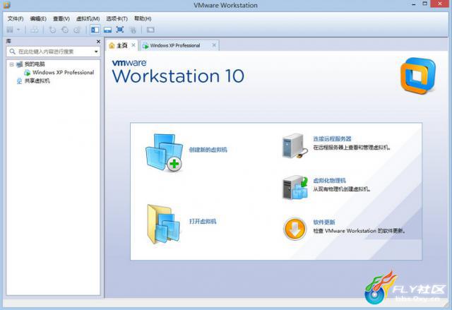The width and height of the screenshot is (452, 310).
Task: Click the home icon on 主页 tab
Action: click(112, 45)
